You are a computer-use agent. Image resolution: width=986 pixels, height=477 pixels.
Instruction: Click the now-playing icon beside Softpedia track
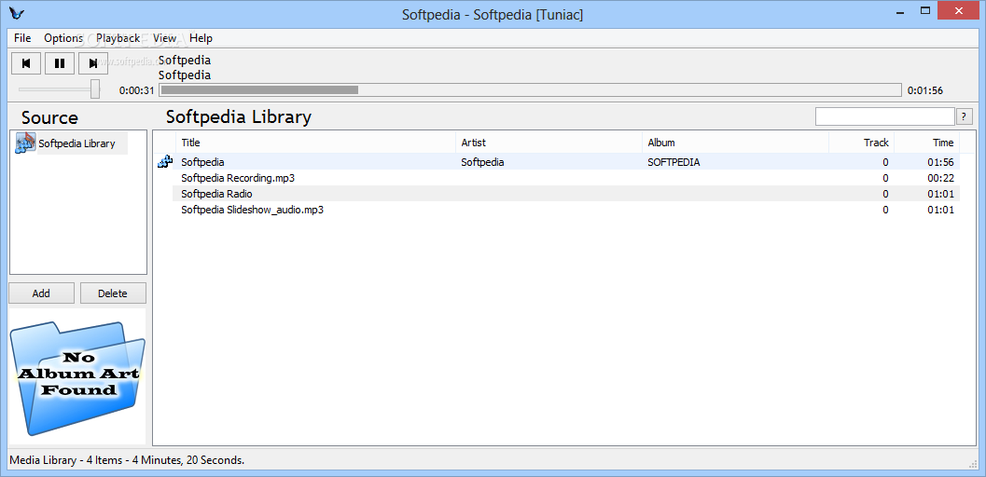click(165, 162)
